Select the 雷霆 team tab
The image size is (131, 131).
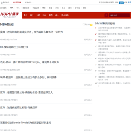pos(51,15)
